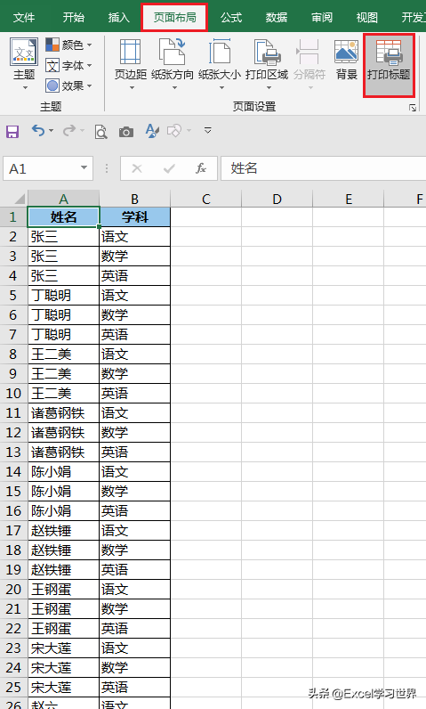Click the Enter checkmark formula bar button

click(169, 168)
